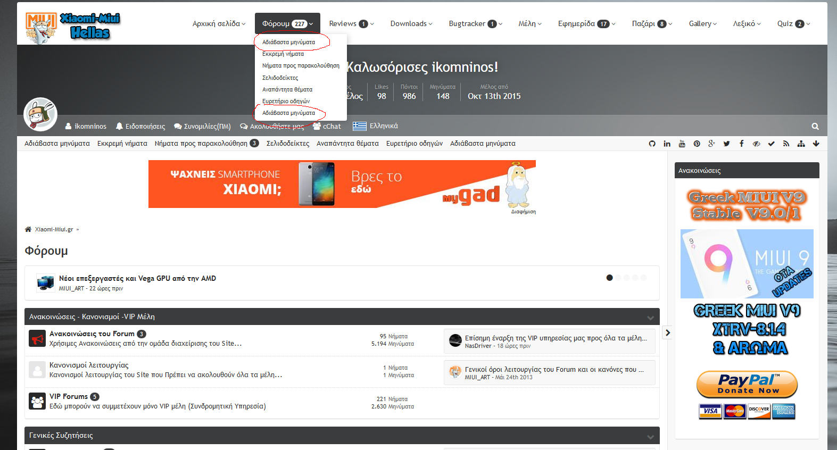The width and height of the screenshot is (837, 450).
Task: Click the Pinterest icon
Action: (x=697, y=144)
